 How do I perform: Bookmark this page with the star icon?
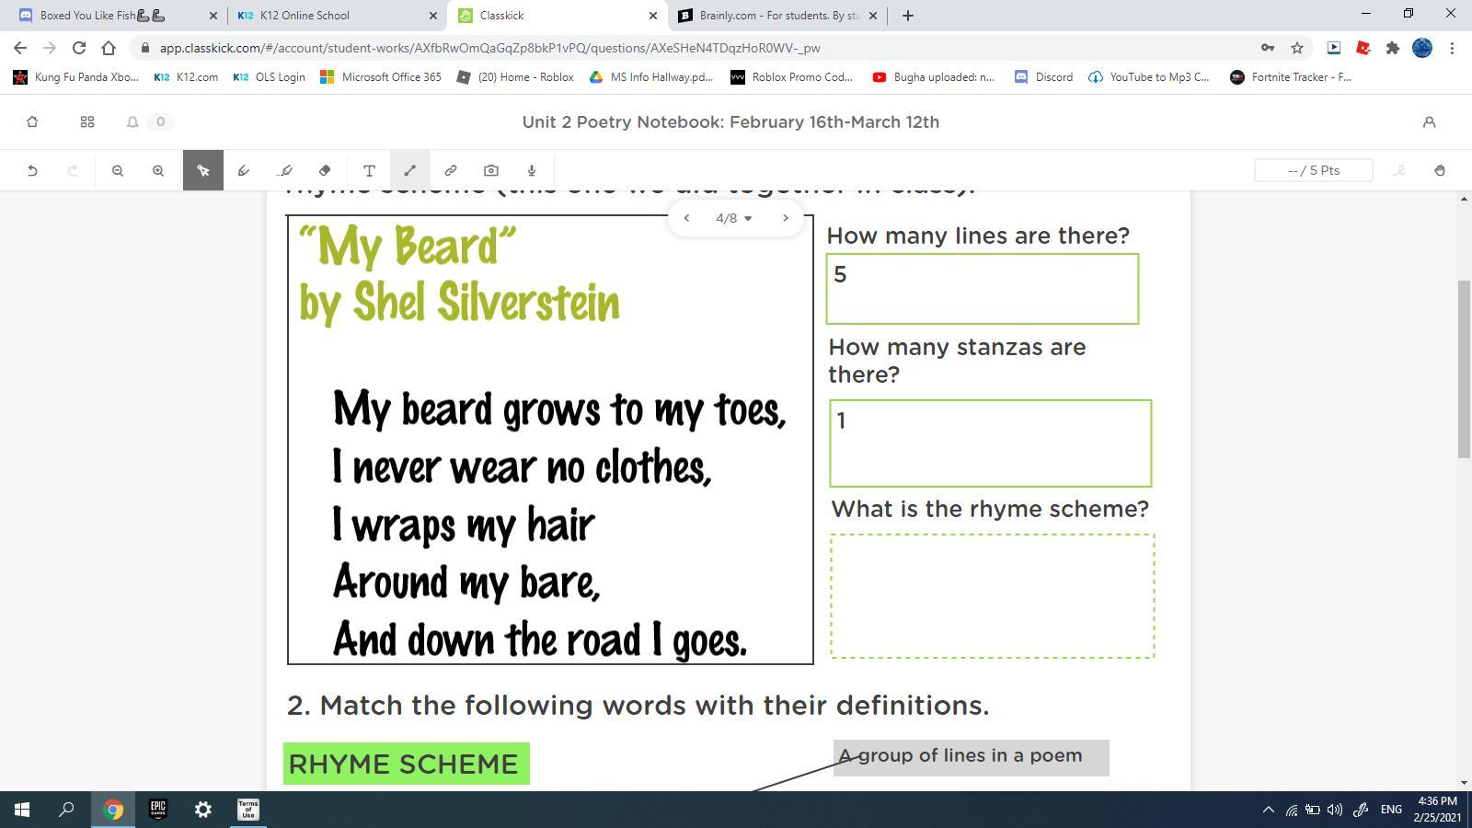tap(1297, 48)
